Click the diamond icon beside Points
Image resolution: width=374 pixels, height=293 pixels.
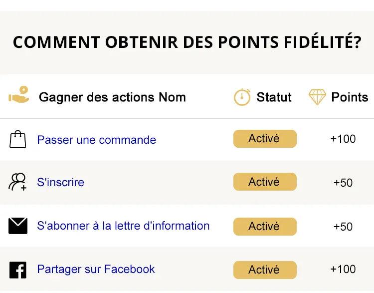(317, 97)
